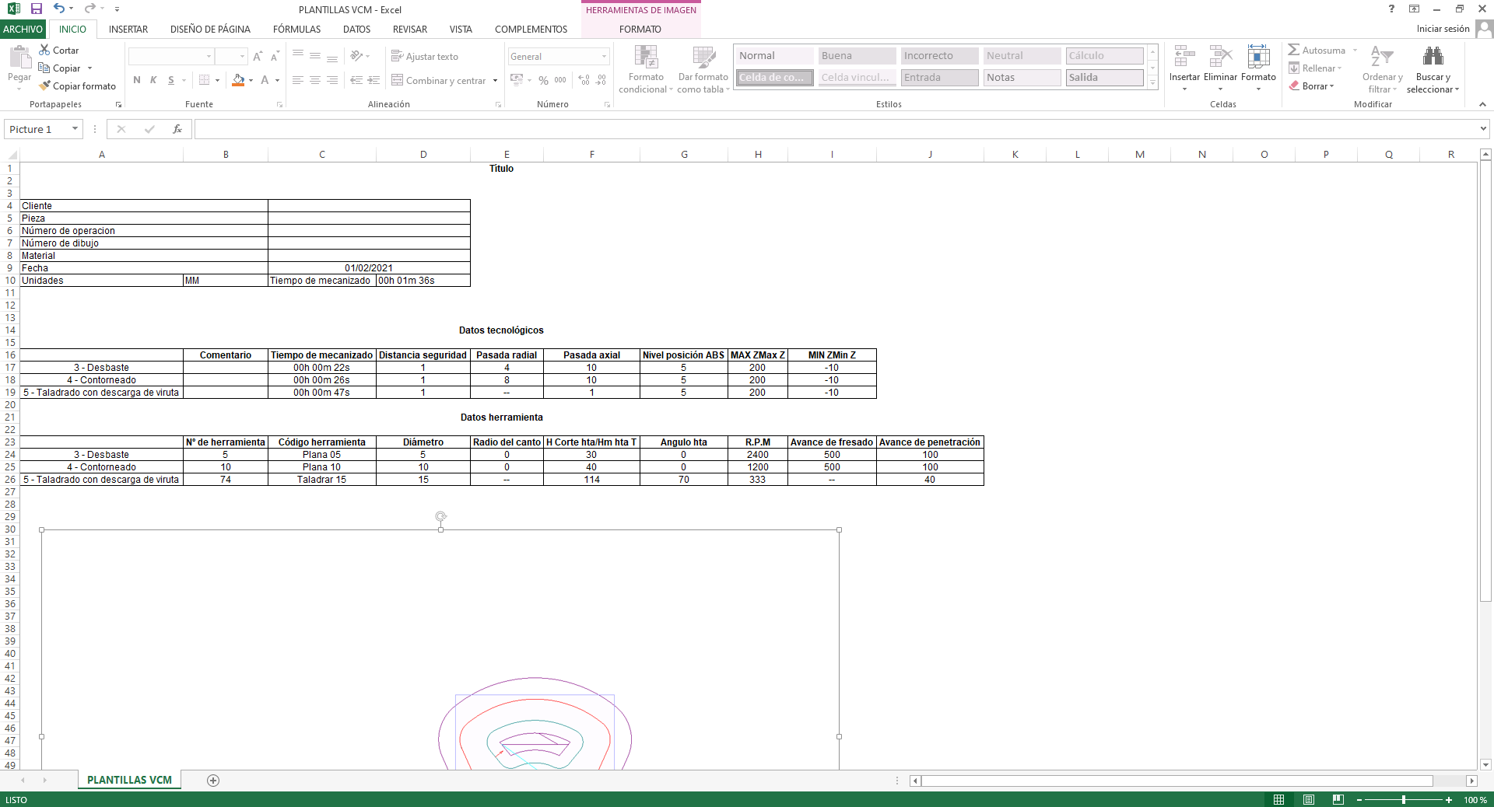Toggle bold formatting with the N button

point(136,80)
